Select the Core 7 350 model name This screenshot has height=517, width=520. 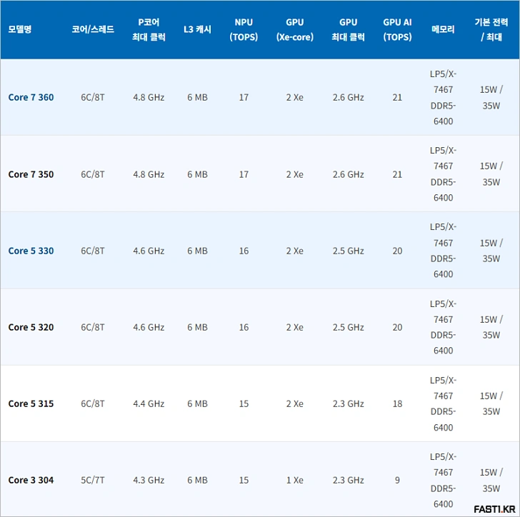pos(31,174)
